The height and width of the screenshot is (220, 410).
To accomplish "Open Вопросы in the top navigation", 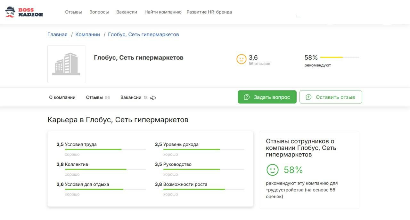I will coord(99,12).
